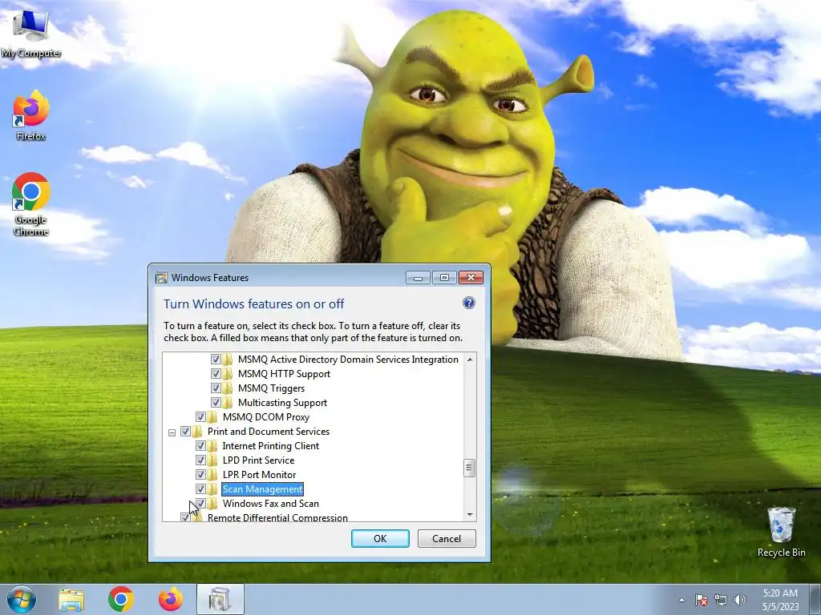Screen dimensions: 821x615
Task: Select the Recycle Bin desktop icon
Action: click(x=781, y=531)
